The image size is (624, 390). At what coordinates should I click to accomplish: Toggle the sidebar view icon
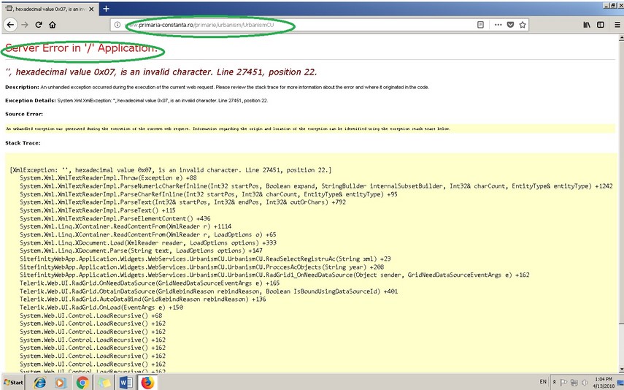(x=600, y=24)
